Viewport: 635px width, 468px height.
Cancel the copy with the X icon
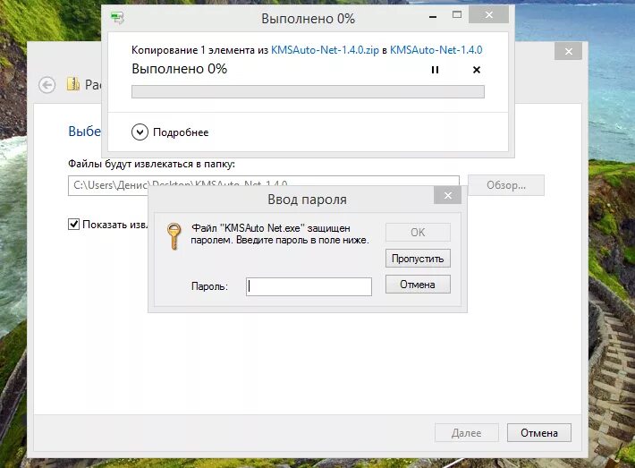477,70
